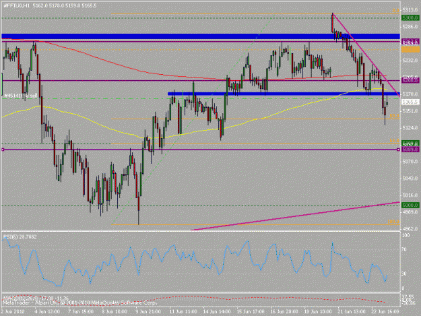This screenshot has height=316, width=421.
Task: Click the 16 Jun 20:00 time axis label
Action: click(284, 312)
